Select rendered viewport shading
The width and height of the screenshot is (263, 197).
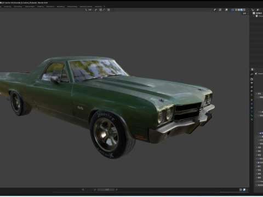pos(244,10)
